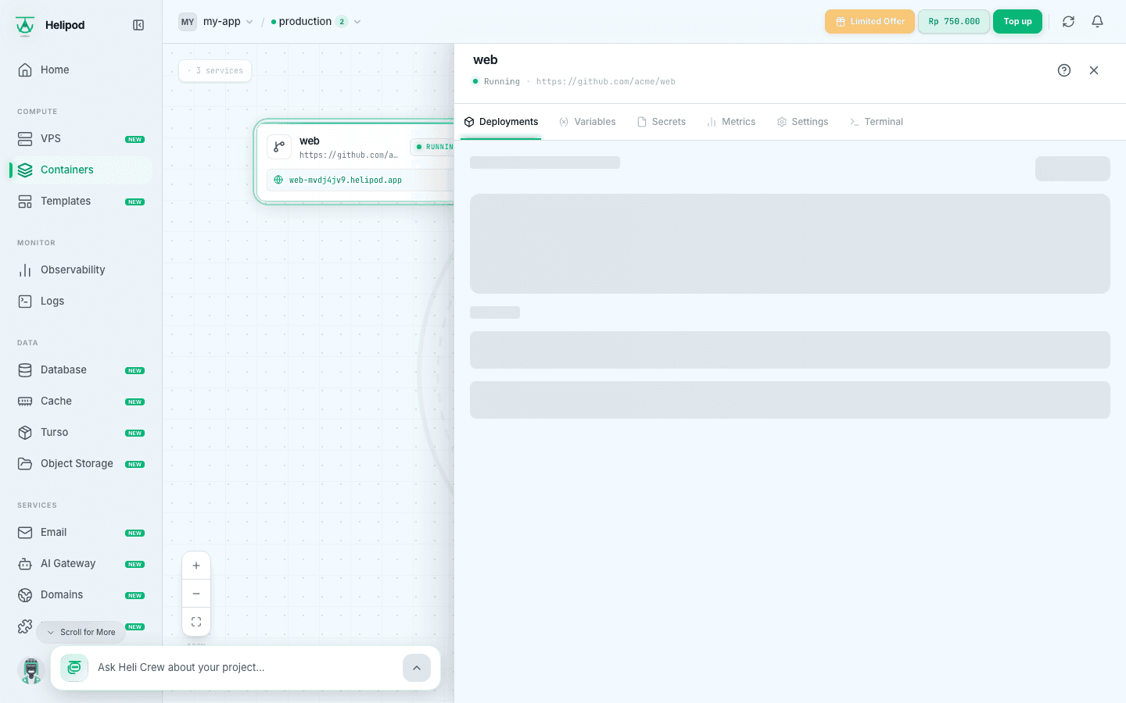This screenshot has height=703, width=1126.
Task: Click Scroll for More in sidebar
Action: coord(81,632)
